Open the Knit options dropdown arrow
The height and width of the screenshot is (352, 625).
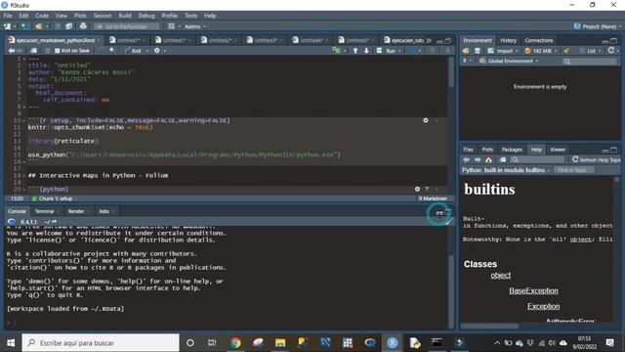tap(147, 51)
